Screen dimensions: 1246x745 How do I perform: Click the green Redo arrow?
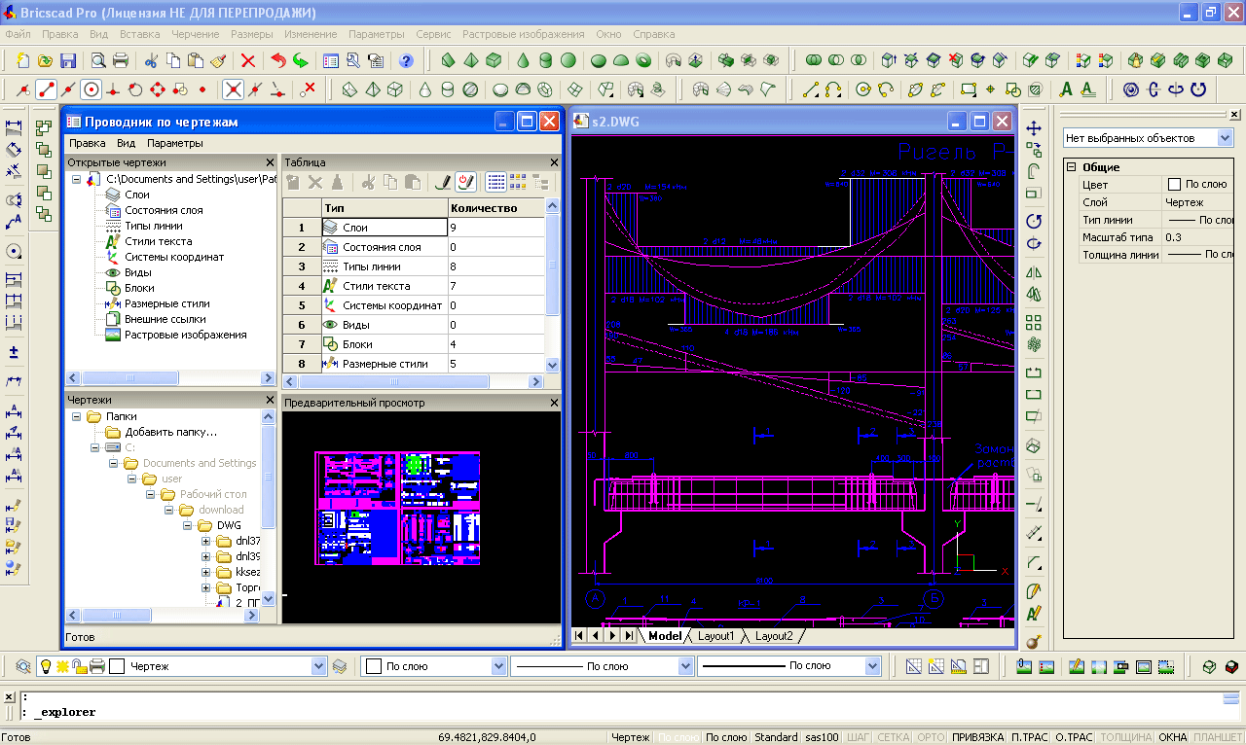(x=301, y=60)
